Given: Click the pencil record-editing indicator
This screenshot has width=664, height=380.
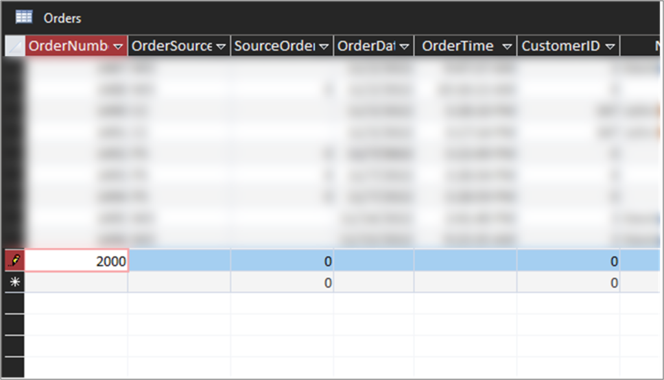Looking at the screenshot, I should click(x=13, y=261).
